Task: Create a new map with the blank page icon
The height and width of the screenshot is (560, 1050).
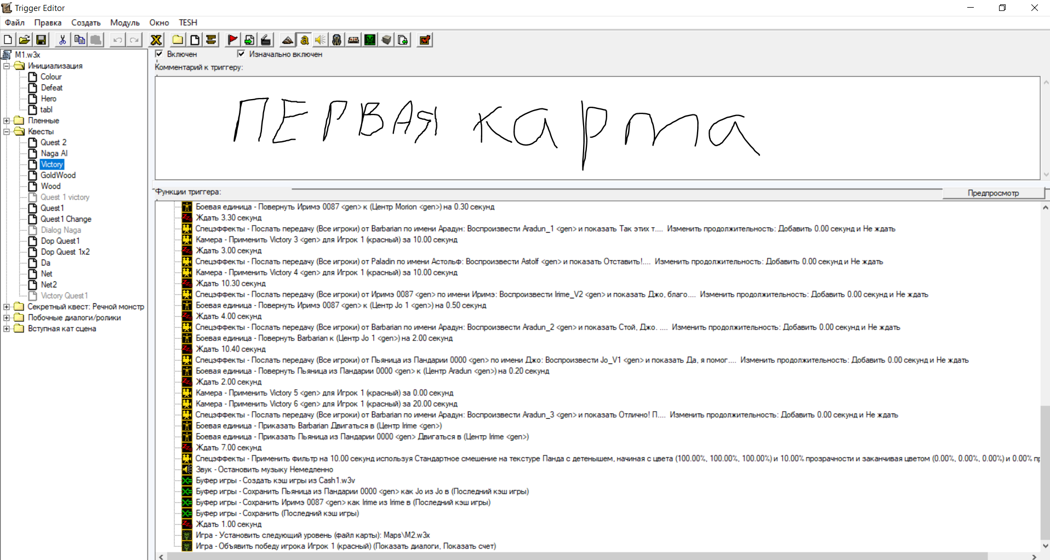Action: pyautogui.click(x=8, y=40)
